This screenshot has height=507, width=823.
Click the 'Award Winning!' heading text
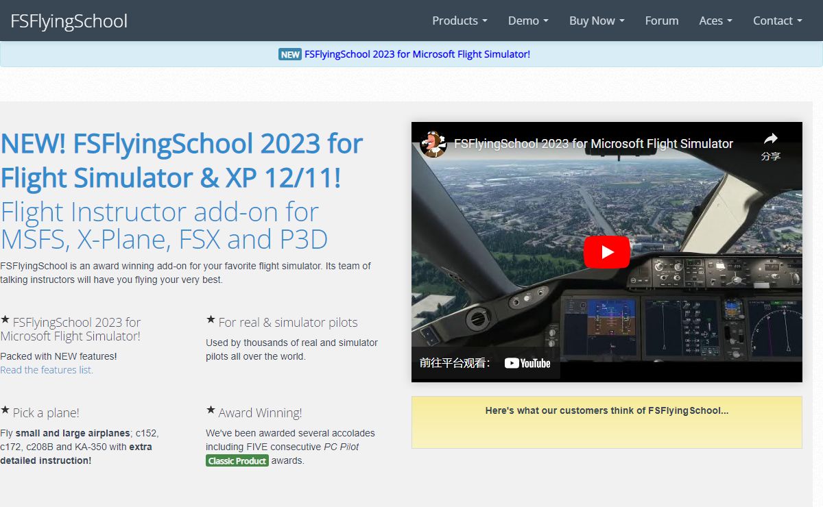coord(260,412)
